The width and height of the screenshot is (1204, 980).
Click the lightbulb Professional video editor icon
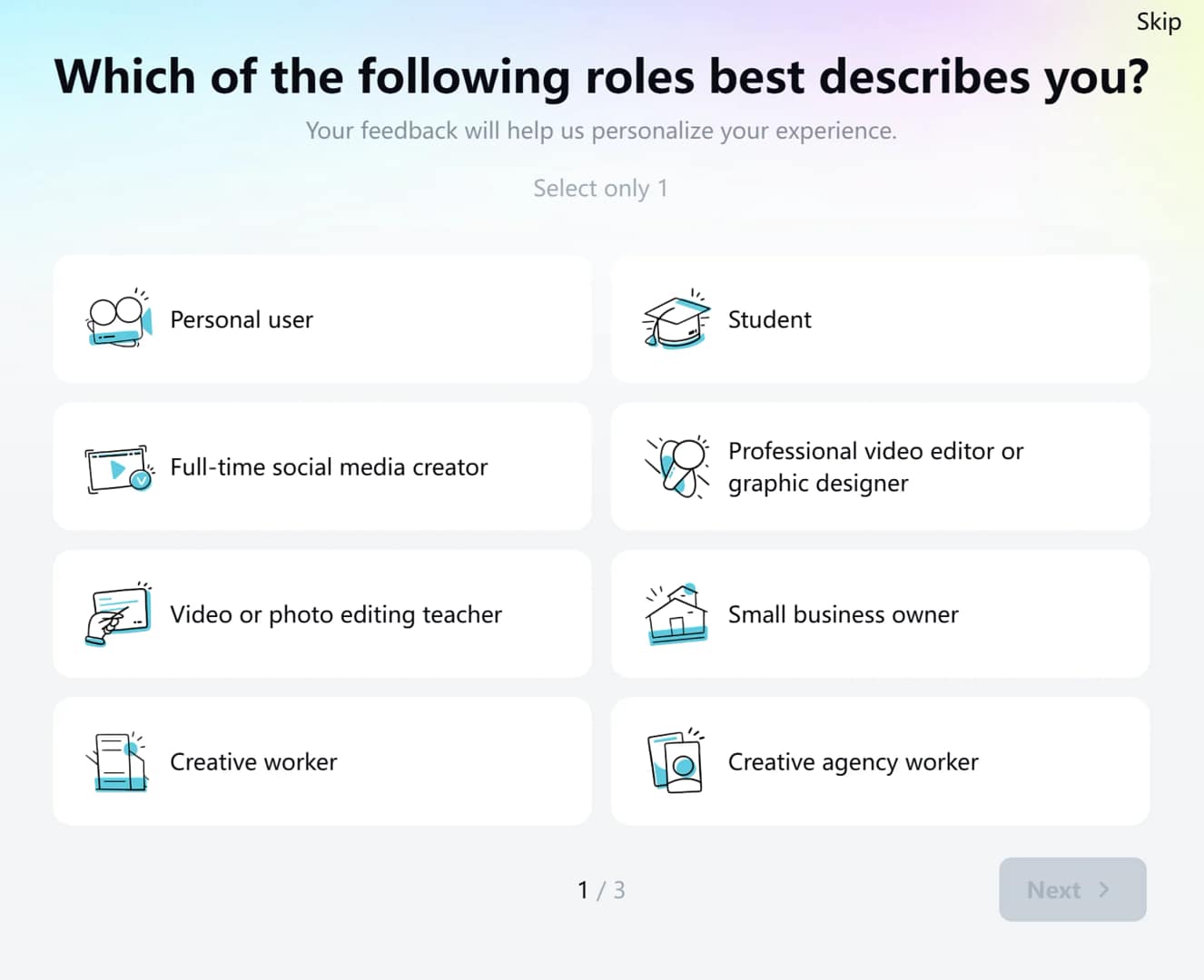[x=676, y=466]
